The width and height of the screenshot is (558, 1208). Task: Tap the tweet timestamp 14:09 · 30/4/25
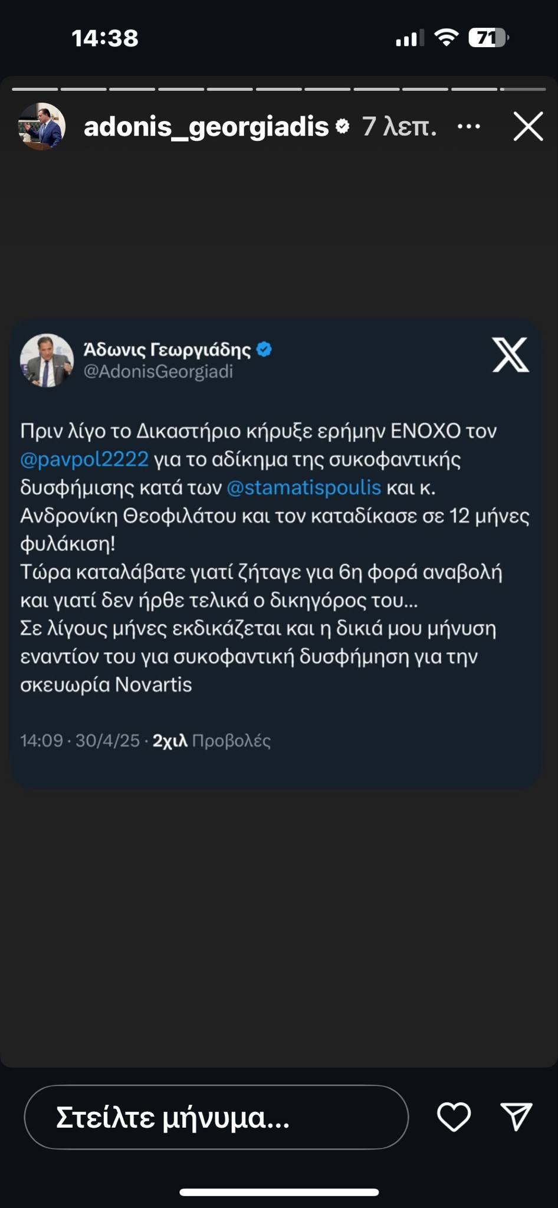click(80, 740)
